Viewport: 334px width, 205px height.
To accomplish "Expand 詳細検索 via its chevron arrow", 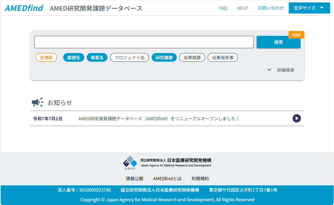I will pos(269,70).
